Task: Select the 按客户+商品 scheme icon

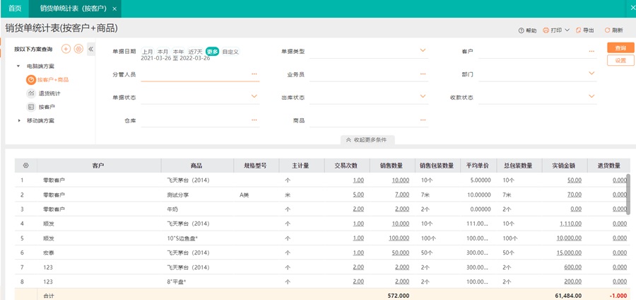Action: [31, 79]
